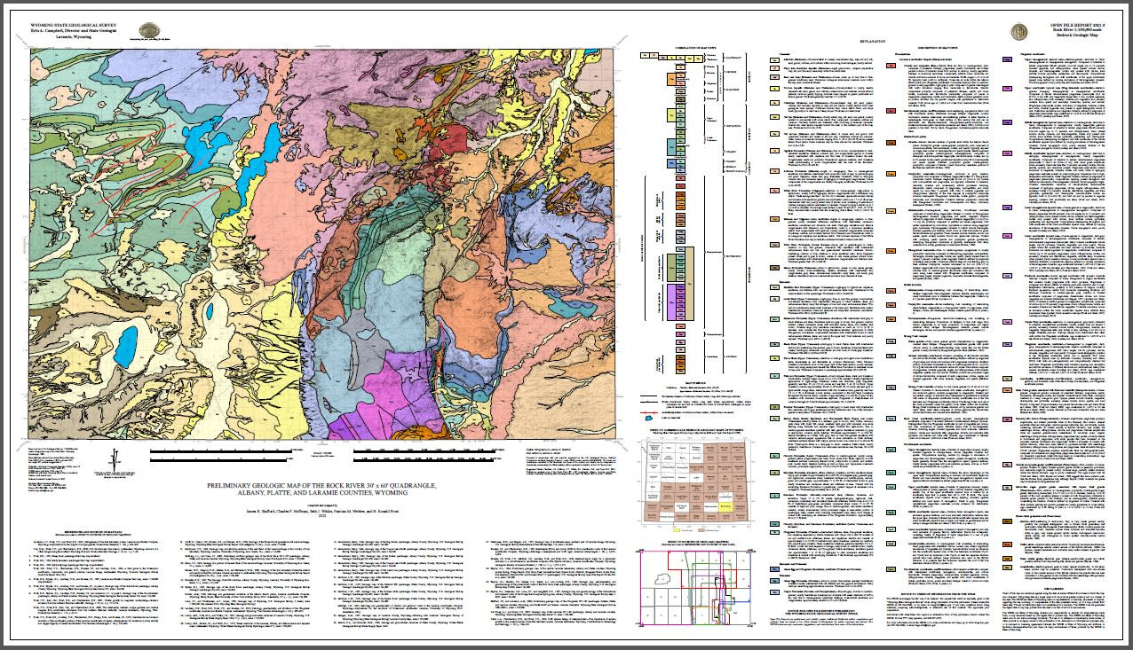Click the survey seal beside Open File Report

point(1019,31)
